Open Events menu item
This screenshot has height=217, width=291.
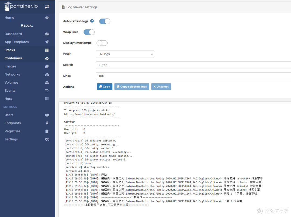27,91
